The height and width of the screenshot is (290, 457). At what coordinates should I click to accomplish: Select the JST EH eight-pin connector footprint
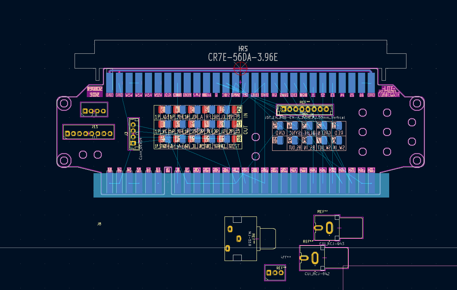305,110
